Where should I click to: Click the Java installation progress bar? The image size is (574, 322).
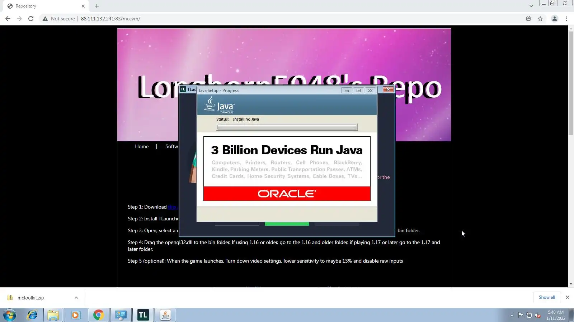(287, 127)
